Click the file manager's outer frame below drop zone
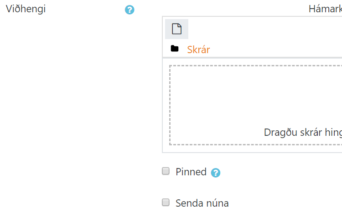 tap(251, 152)
